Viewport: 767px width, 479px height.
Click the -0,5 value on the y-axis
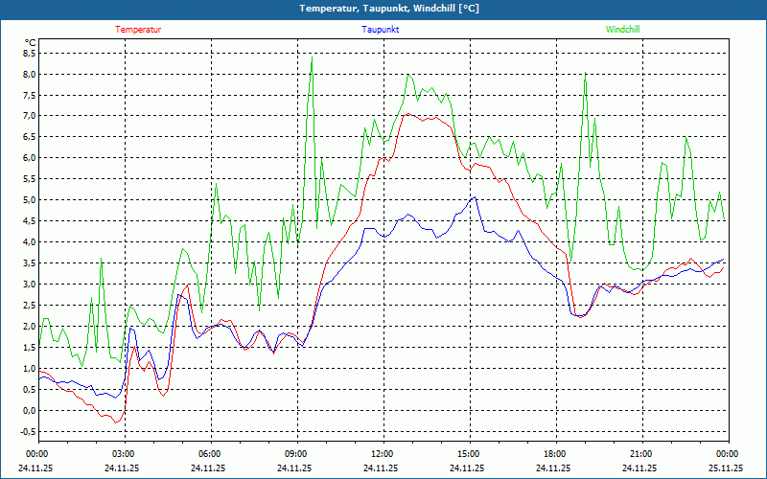[27, 432]
